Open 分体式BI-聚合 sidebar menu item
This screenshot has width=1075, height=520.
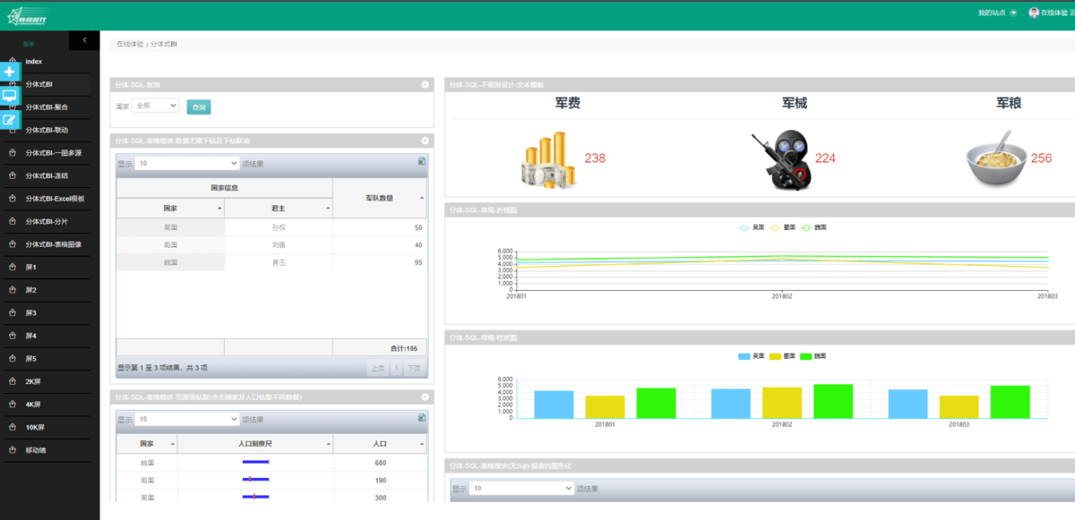point(46,107)
